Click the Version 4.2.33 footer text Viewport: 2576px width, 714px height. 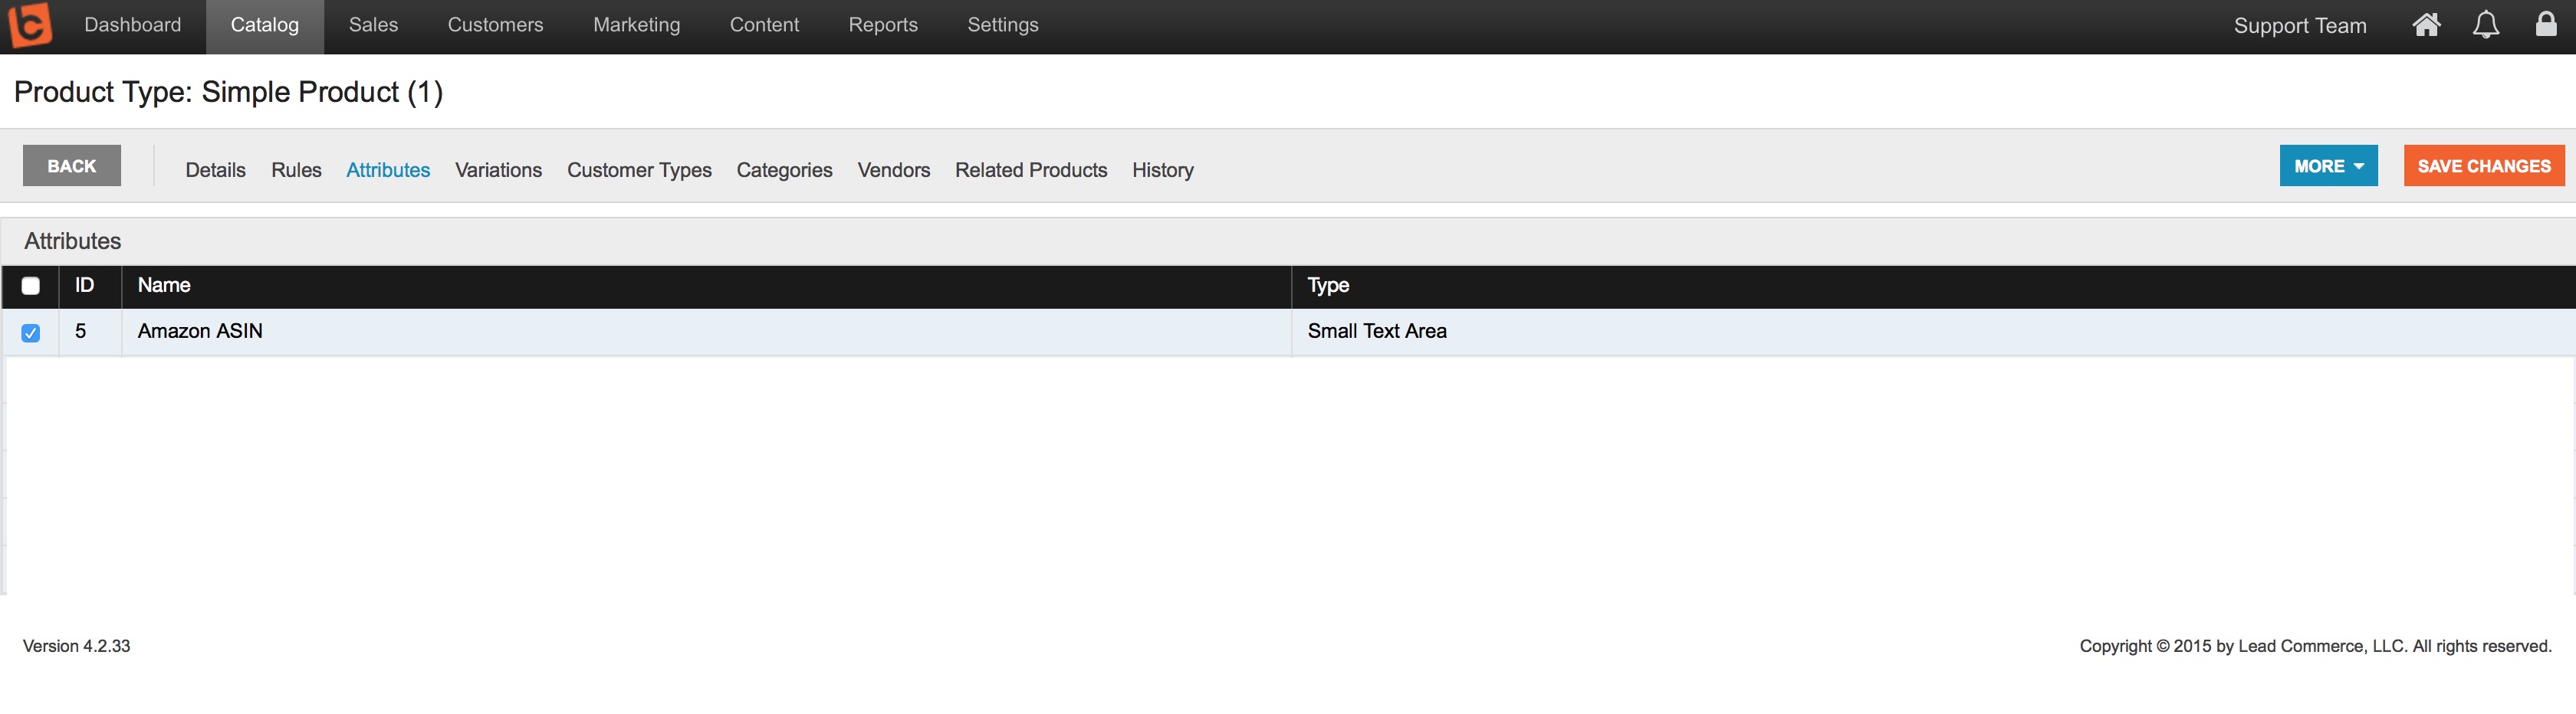(77, 646)
